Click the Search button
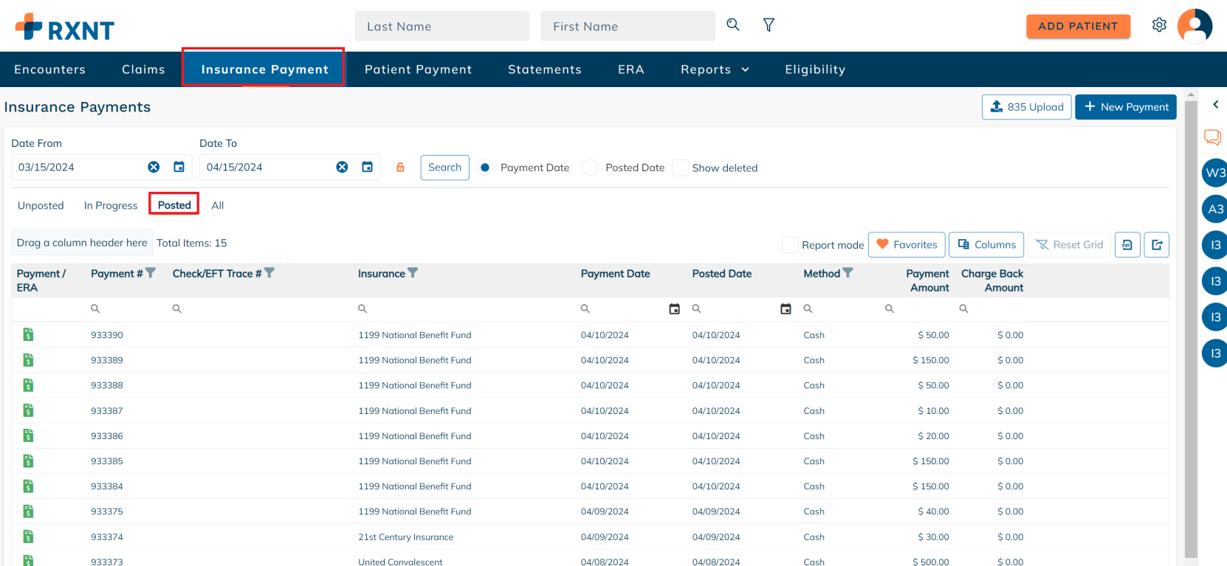 444,168
